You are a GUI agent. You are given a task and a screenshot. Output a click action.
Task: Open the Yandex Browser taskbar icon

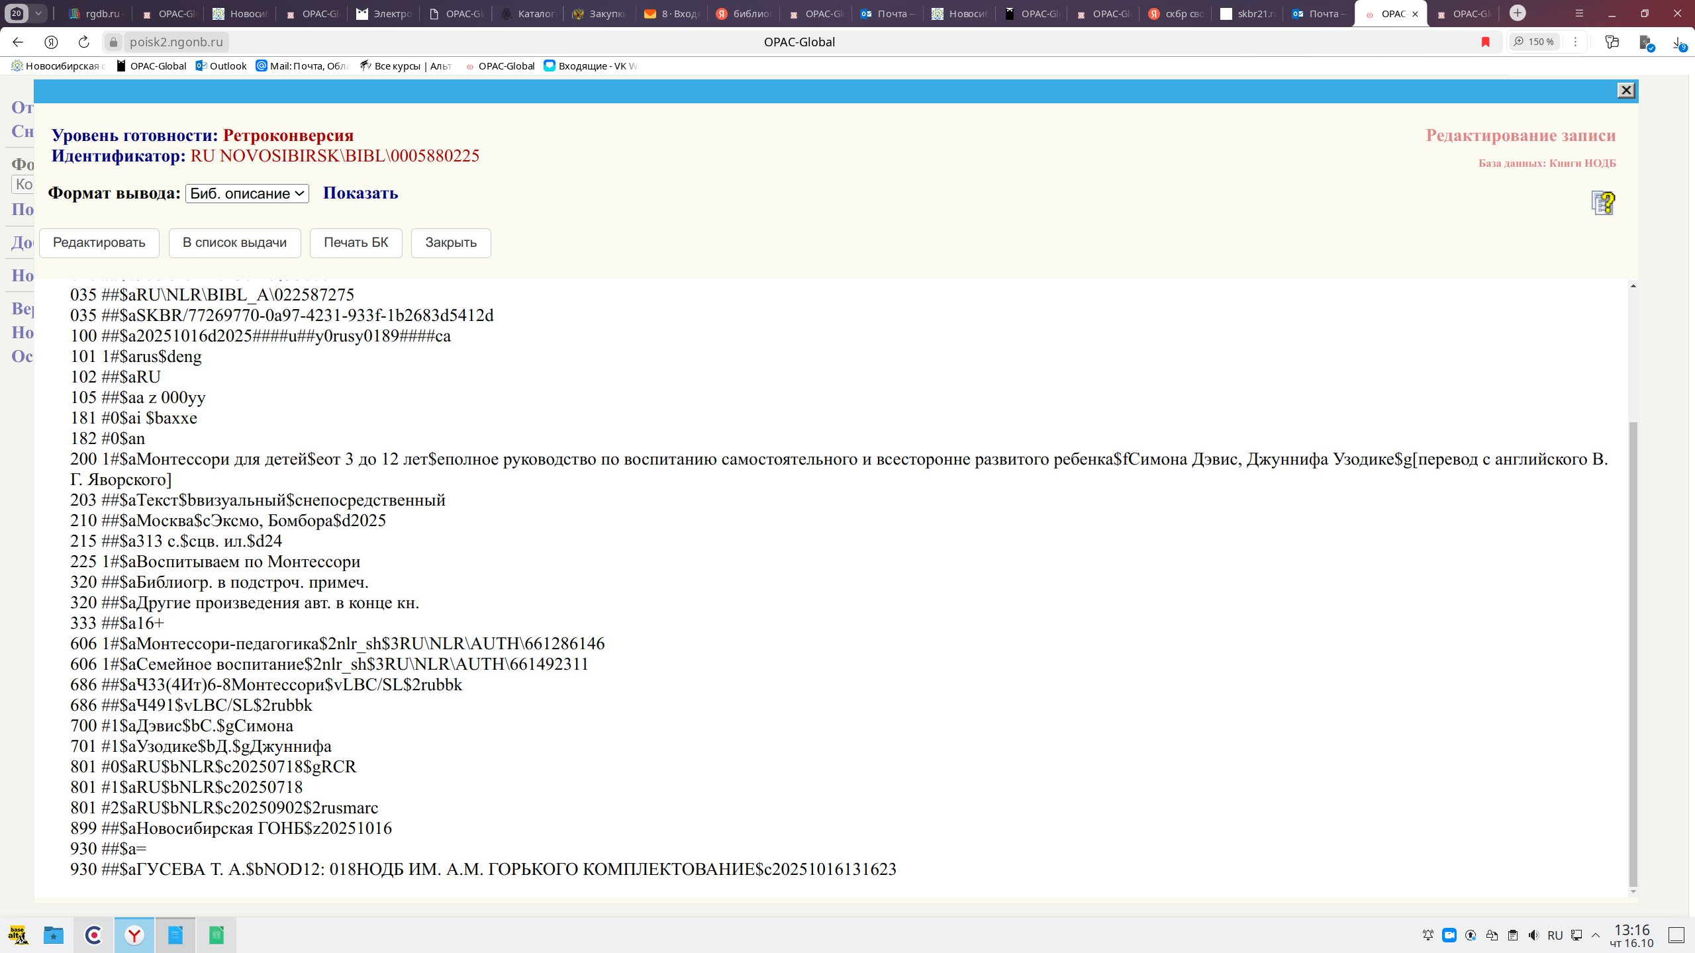(134, 935)
